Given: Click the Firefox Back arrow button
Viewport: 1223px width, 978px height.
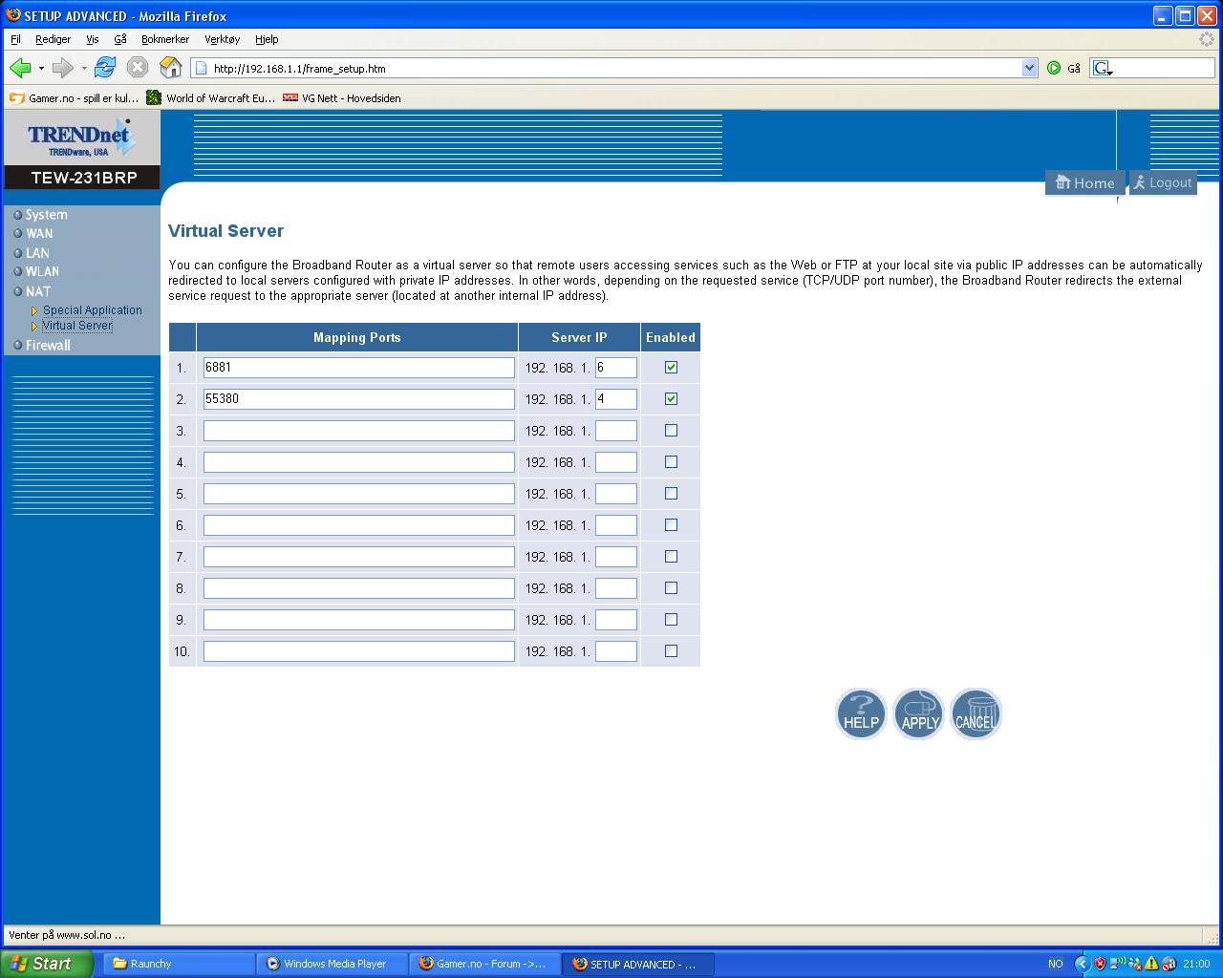Looking at the screenshot, I should coord(20,68).
